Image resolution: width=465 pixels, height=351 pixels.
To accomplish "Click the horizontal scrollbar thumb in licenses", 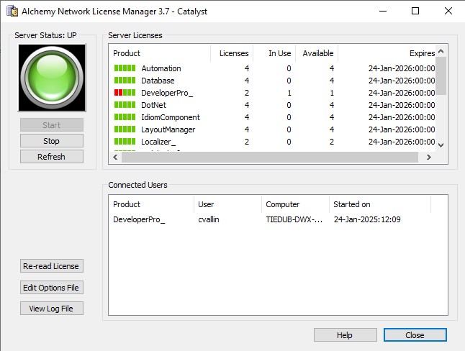I will coord(270,157).
